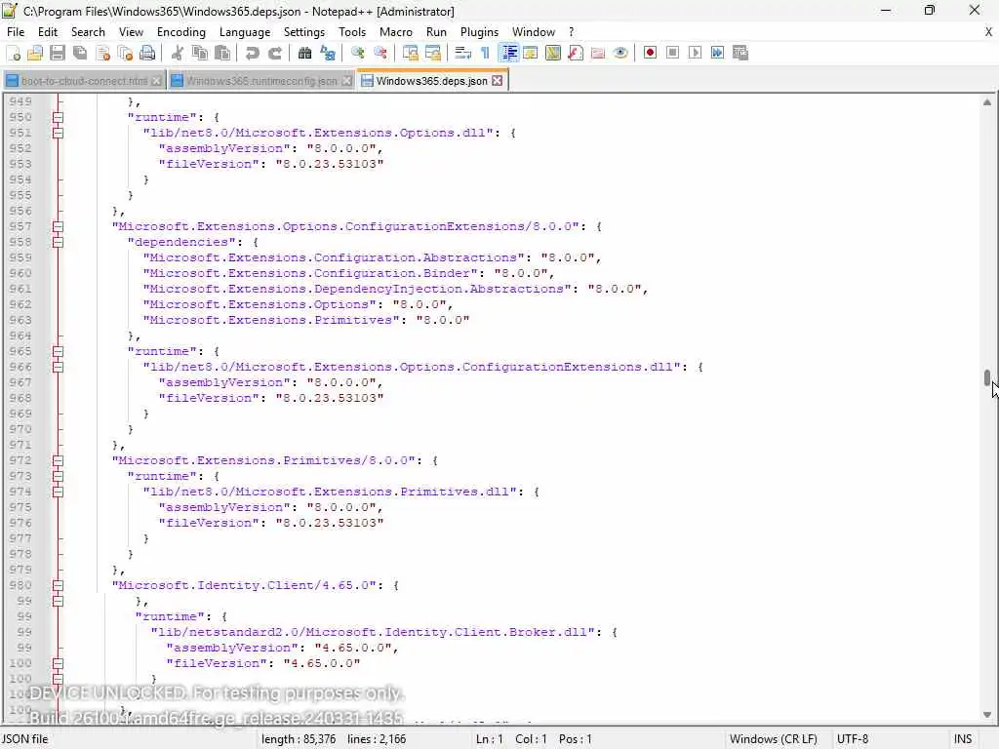This screenshot has height=749, width=999.
Task: Open the Settings menu
Action: click(x=304, y=32)
